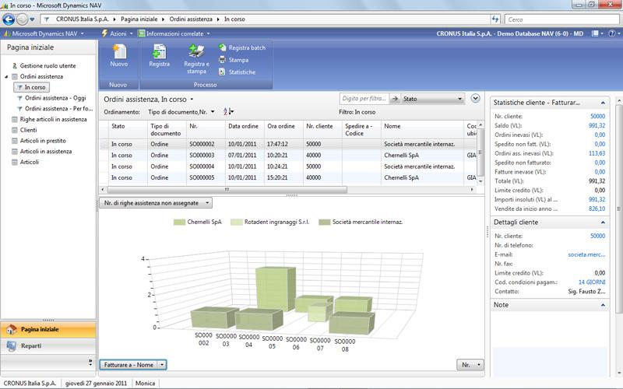Open Gestione ruolo utente in navigation
The height and width of the screenshot is (389, 623).
tap(48, 66)
